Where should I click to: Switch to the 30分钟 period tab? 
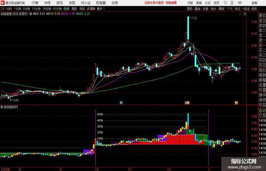coord(47,9)
